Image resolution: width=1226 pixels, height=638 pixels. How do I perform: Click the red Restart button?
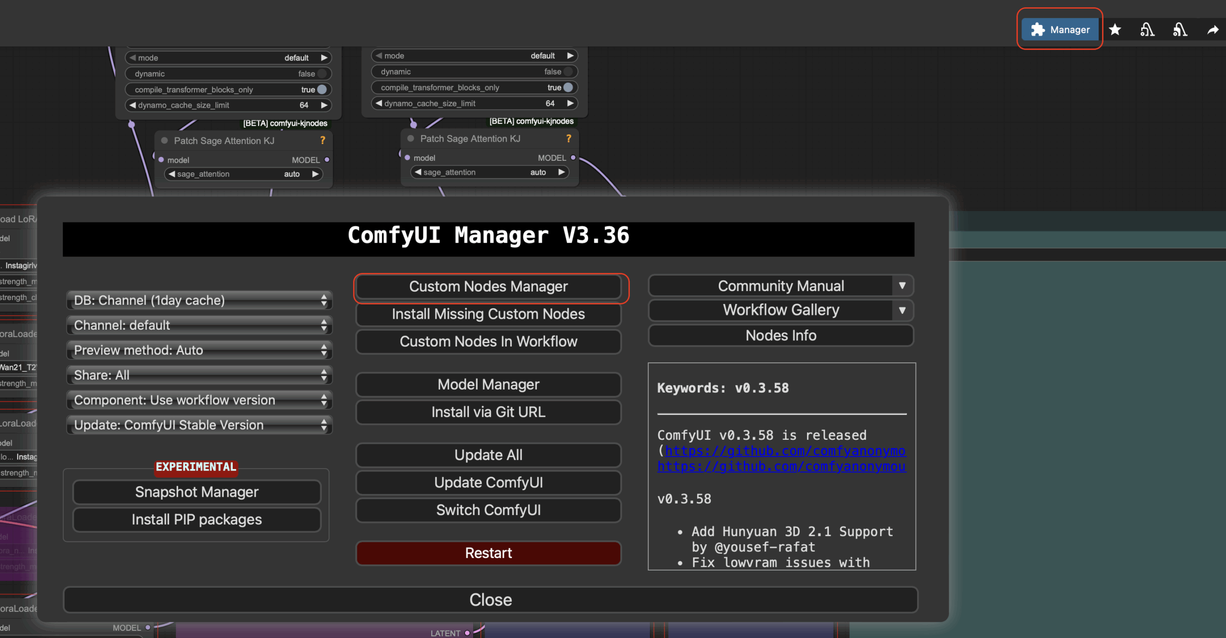[x=488, y=553]
